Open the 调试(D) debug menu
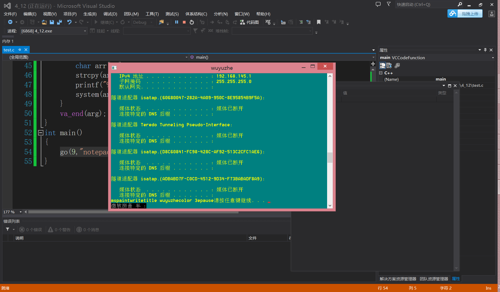Image resolution: width=500 pixels, height=292 pixels. point(110,14)
